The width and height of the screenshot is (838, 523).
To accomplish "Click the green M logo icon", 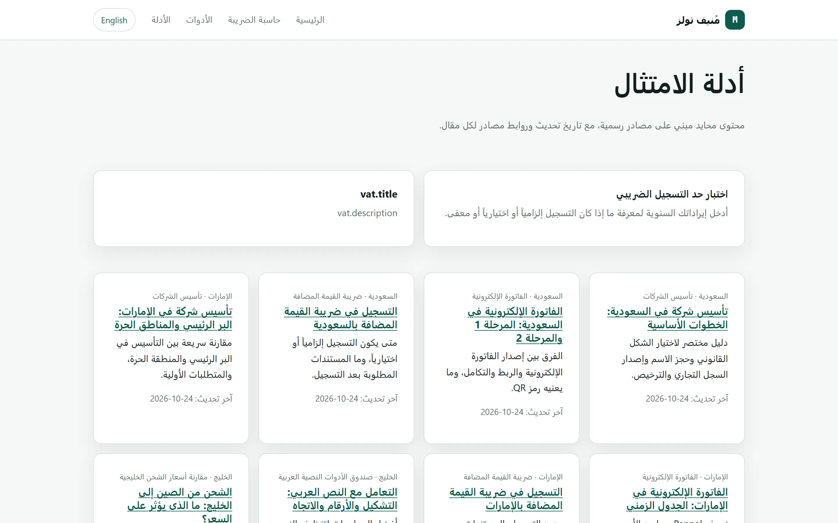I will [734, 20].
